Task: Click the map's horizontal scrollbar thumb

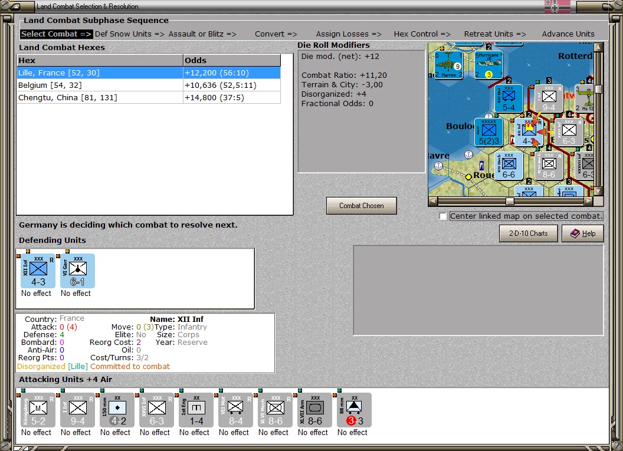Action: pyautogui.click(x=510, y=201)
